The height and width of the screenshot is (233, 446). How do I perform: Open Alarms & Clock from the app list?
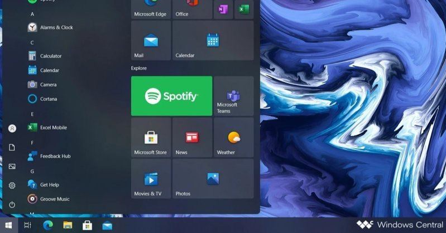tap(50, 27)
